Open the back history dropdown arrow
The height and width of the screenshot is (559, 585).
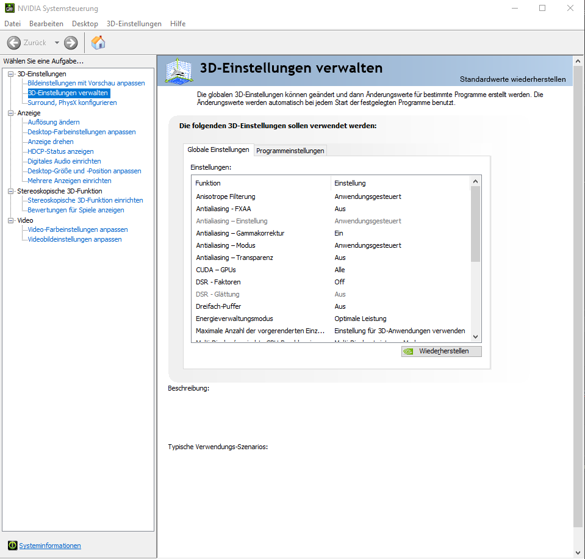[x=57, y=43]
